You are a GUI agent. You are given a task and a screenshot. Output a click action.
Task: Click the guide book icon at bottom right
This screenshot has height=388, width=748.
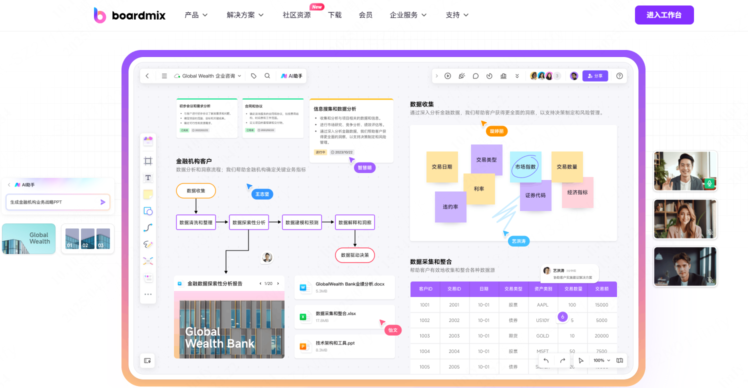coord(620,360)
